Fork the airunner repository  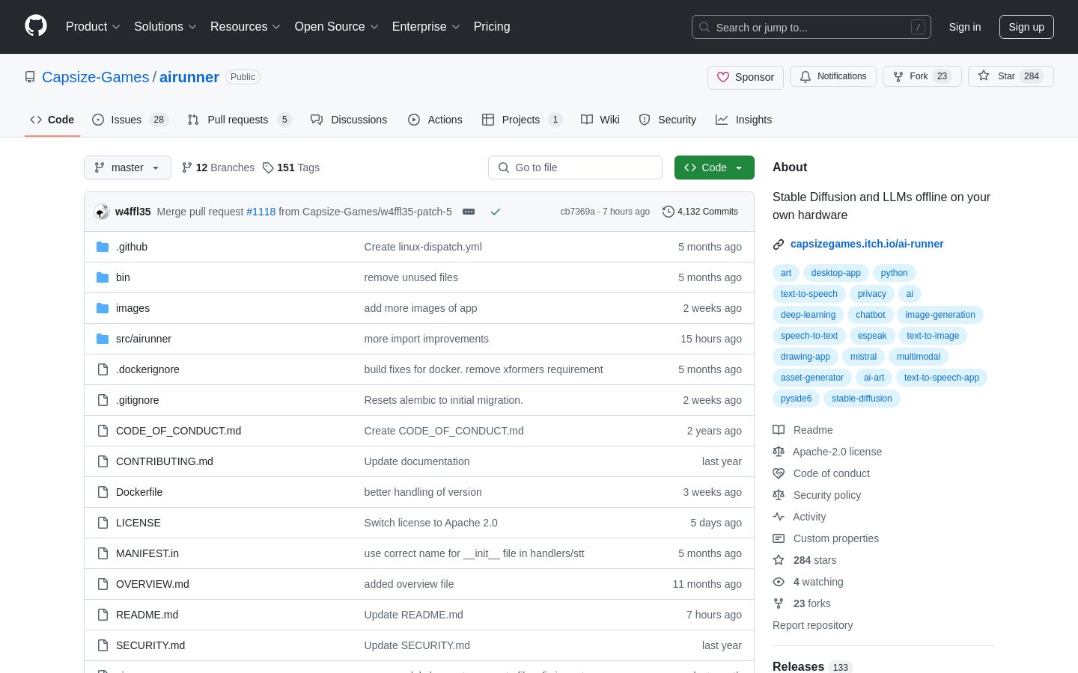[x=922, y=76]
